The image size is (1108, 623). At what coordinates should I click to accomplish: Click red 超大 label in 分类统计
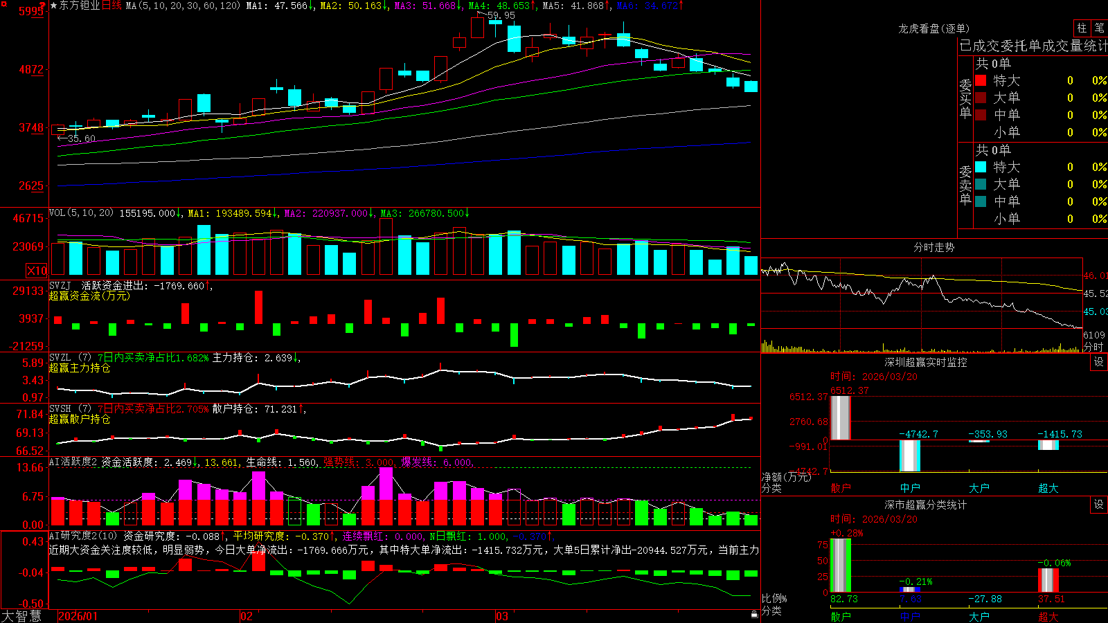coord(1048,616)
